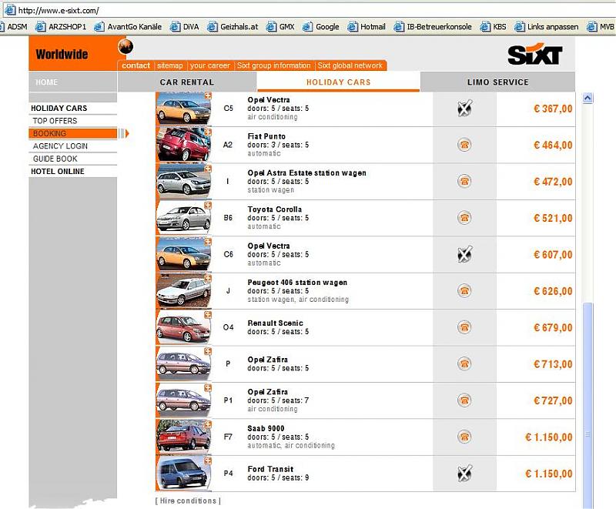Open the GMX favorites link
Image resolution: width=616 pixels, height=509 pixels.
coord(280,27)
